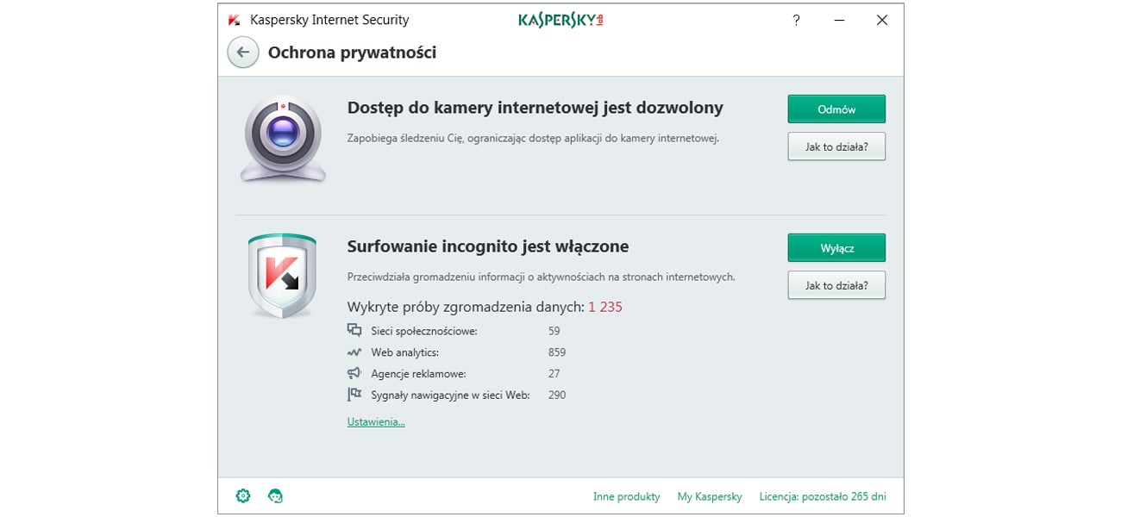Open help with the question mark button
The image size is (1121, 517).
pyautogui.click(x=796, y=20)
